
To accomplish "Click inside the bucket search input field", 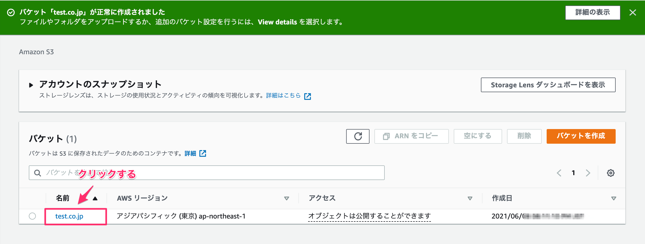I will pyautogui.click(x=190, y=173).
